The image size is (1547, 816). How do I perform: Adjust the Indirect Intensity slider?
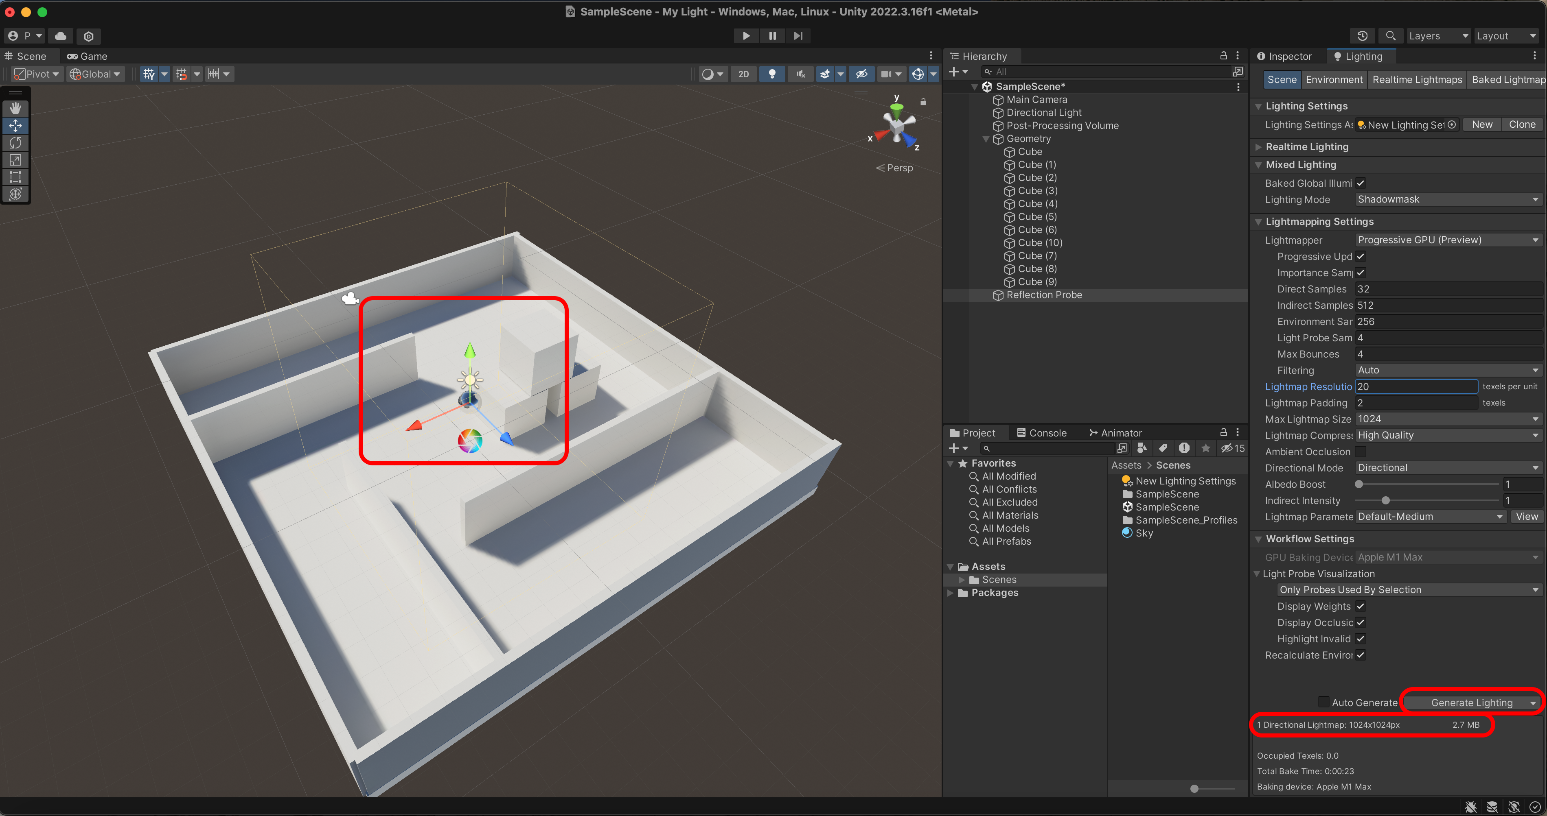click(x=1385, y=500)
